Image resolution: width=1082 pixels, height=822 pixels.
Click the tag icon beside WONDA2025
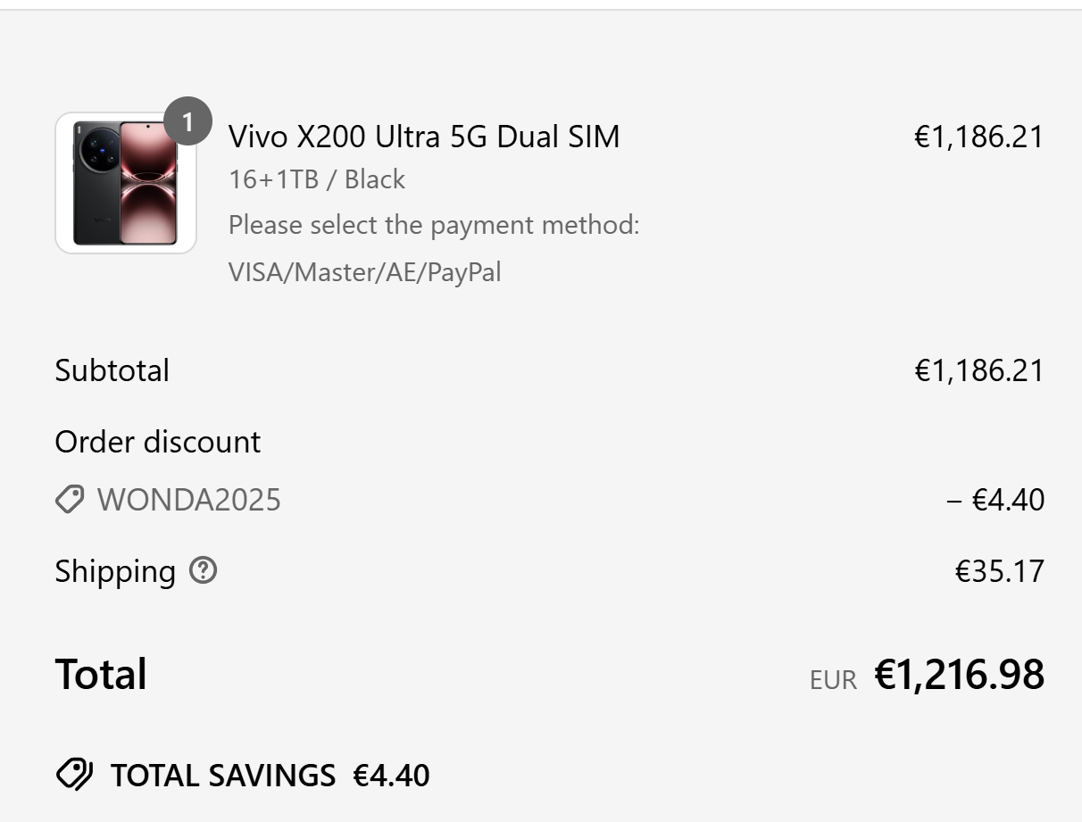click(70, 499)
